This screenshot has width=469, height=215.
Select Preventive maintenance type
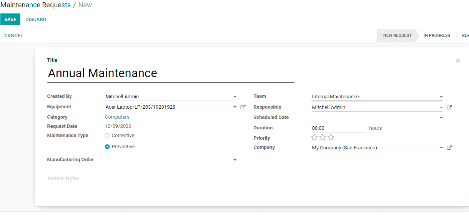point(107,147)
